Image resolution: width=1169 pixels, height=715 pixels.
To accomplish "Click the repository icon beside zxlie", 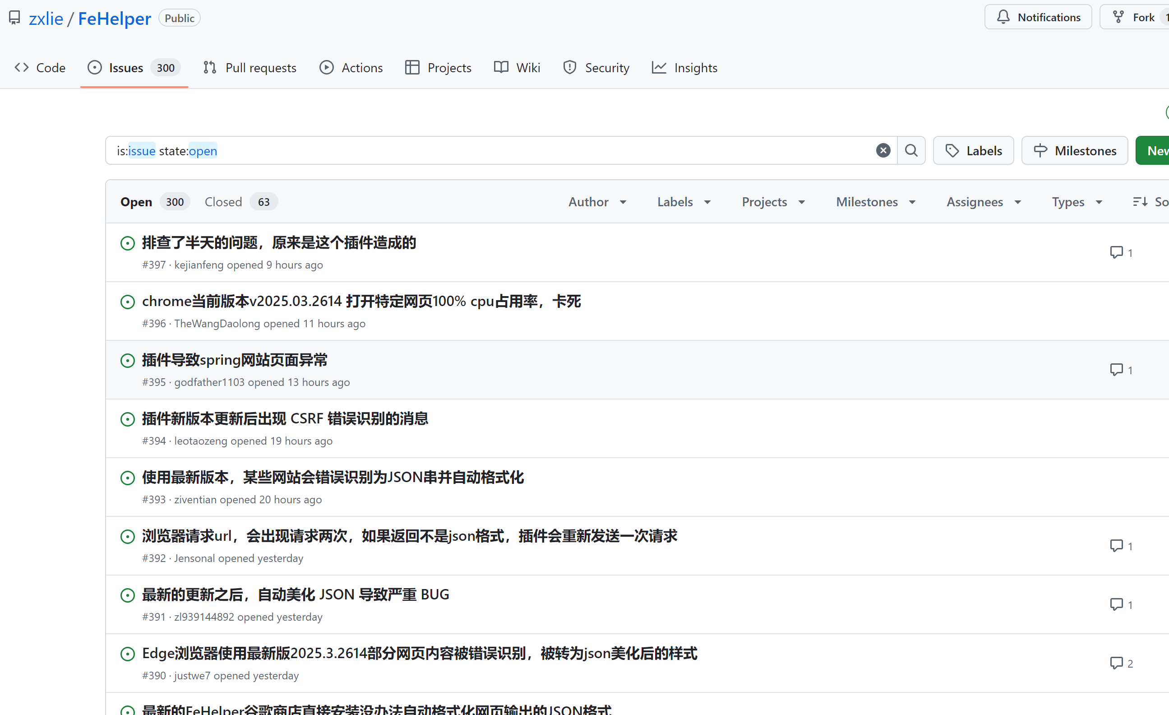I will click(x=15, y=18).
